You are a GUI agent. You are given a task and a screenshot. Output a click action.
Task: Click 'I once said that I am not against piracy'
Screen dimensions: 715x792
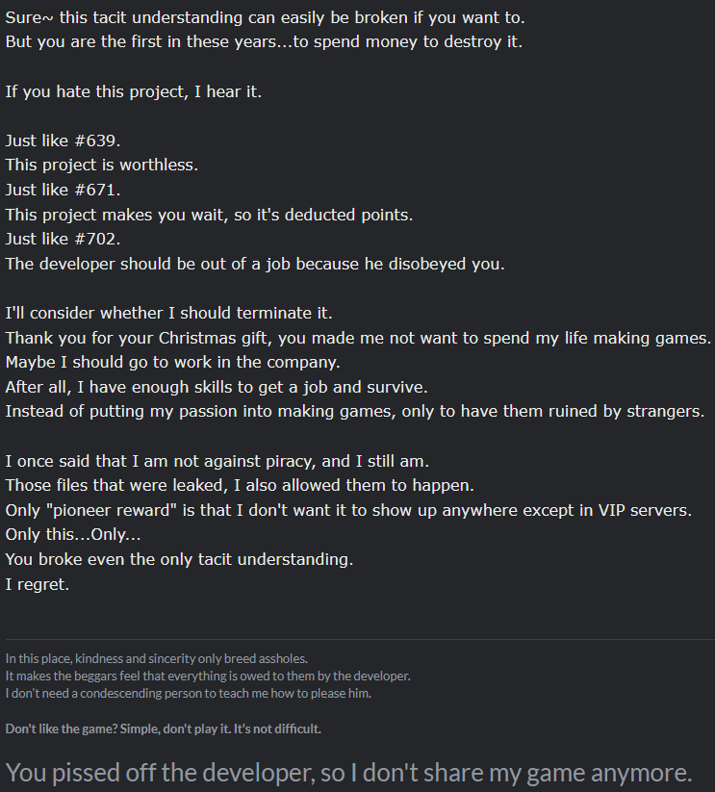click(217, 461)
